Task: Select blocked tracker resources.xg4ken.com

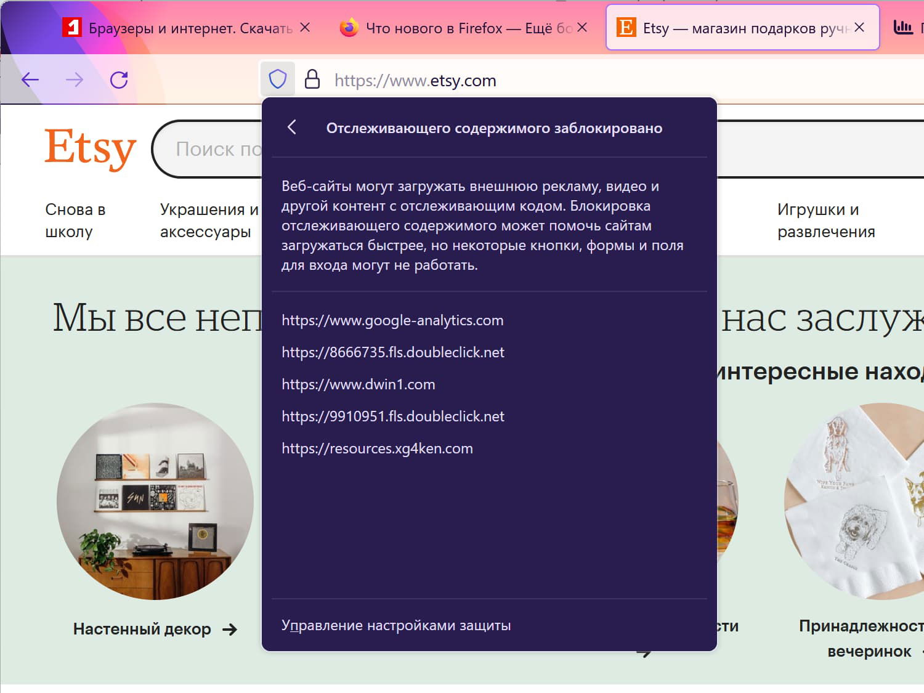Action: [x=377, y=448]
